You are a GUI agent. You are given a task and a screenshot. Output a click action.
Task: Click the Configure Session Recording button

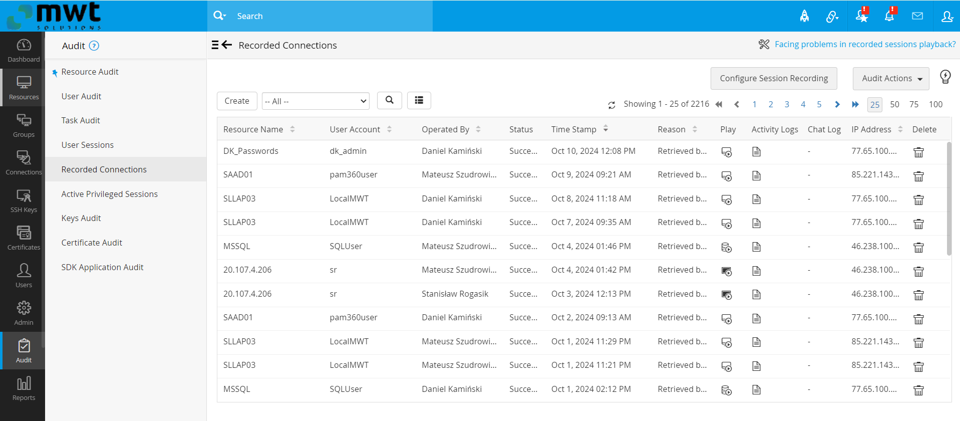tap(773, 79)
